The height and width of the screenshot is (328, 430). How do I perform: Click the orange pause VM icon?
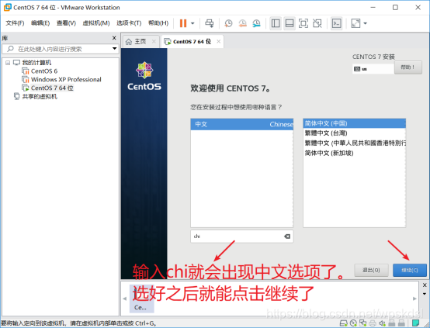point(183,23)
